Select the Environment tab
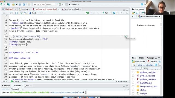 point(138,9)
